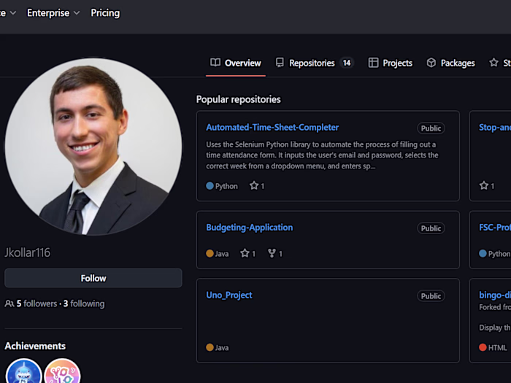511x383 pixels.
Task: Click Public badge on Uno_Project
Action: pyautogui.click(x=431, y=296)
